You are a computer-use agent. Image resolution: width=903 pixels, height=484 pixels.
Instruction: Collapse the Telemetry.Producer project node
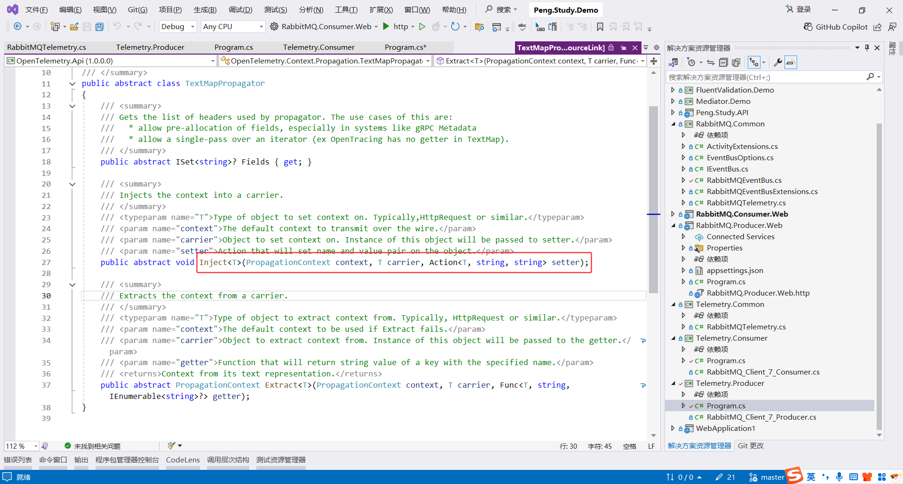click(673, 383)
